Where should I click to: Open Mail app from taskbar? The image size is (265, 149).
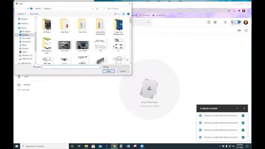(x=100, y=146)
